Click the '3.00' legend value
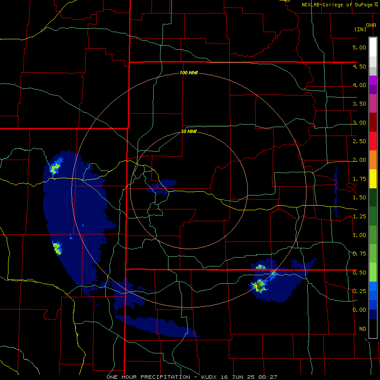Image resolution: width=380 pixels, height=380 pixels. [x=359, y=122]
